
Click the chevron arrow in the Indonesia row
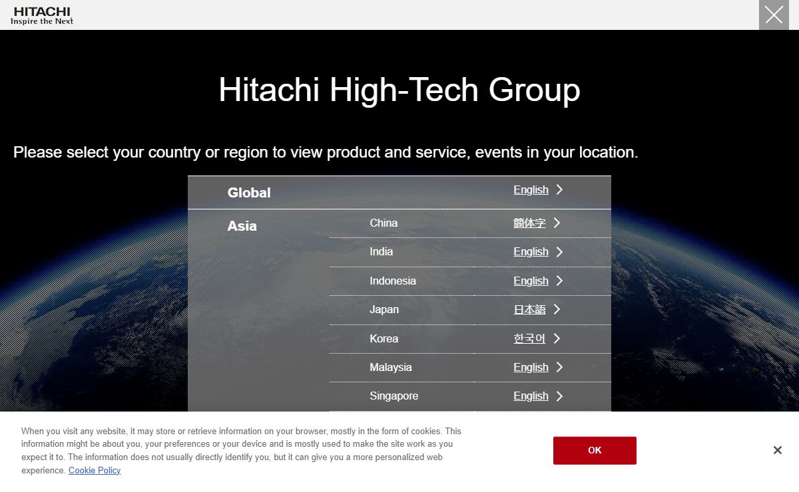[x=559, y=281]
